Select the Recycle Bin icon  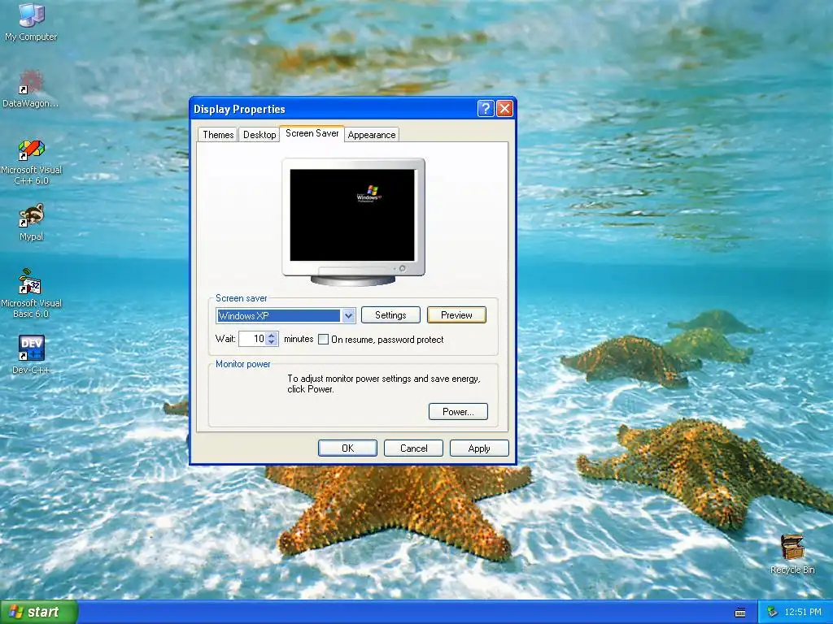point(792,554)
